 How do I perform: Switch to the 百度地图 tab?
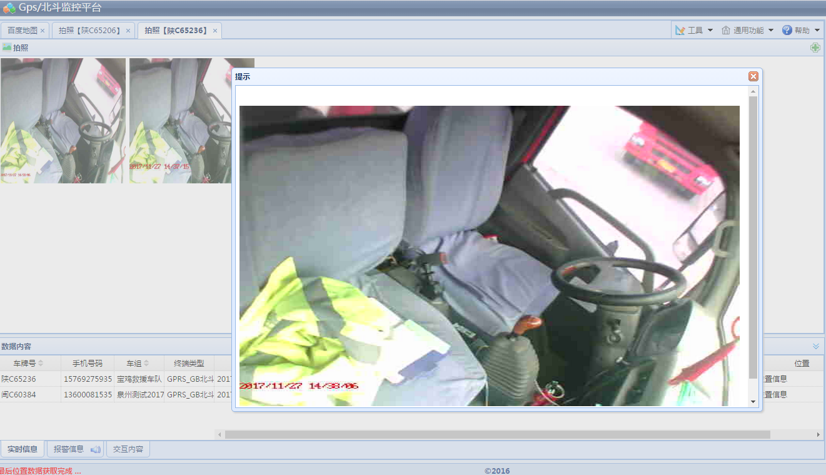(23, 31)
